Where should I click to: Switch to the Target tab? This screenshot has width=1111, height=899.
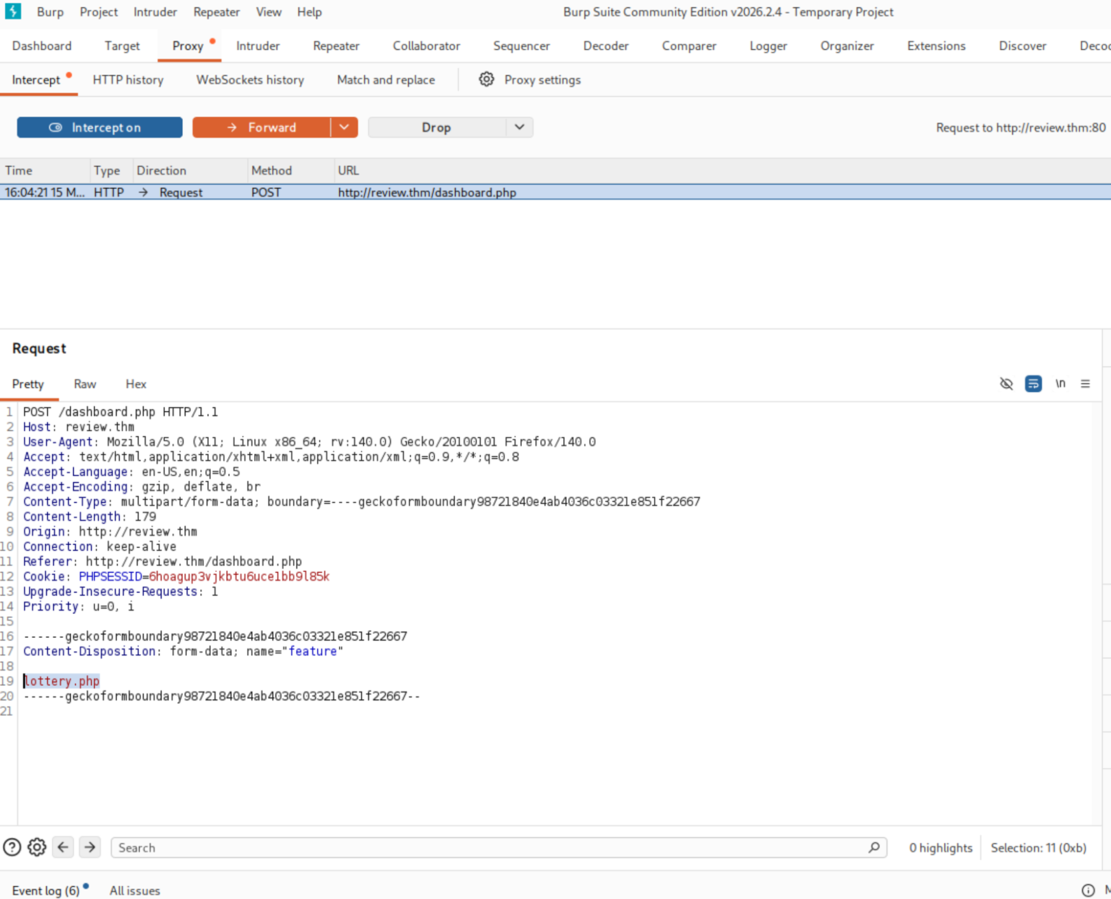pos(122,46)
